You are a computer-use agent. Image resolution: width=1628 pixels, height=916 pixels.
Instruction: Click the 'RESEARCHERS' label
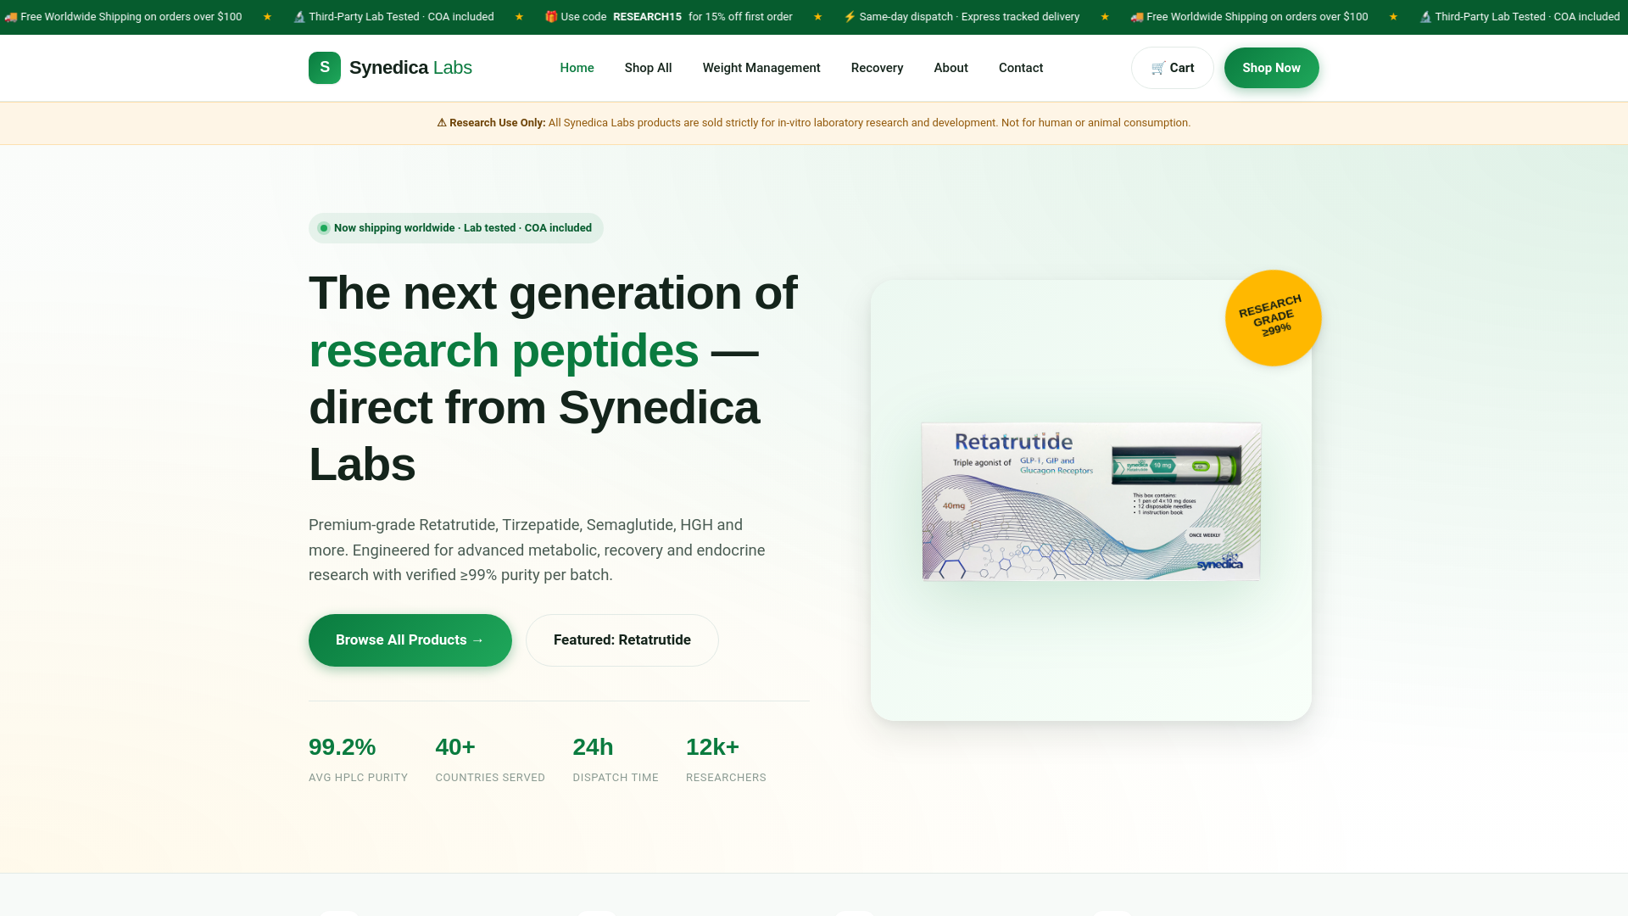726,778
